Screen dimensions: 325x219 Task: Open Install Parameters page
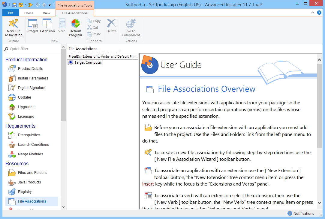click(33, 78)
